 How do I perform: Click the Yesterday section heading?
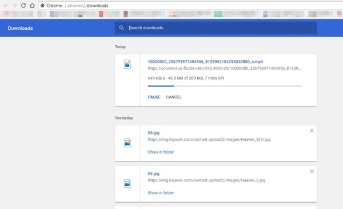(x=124, y=118)
